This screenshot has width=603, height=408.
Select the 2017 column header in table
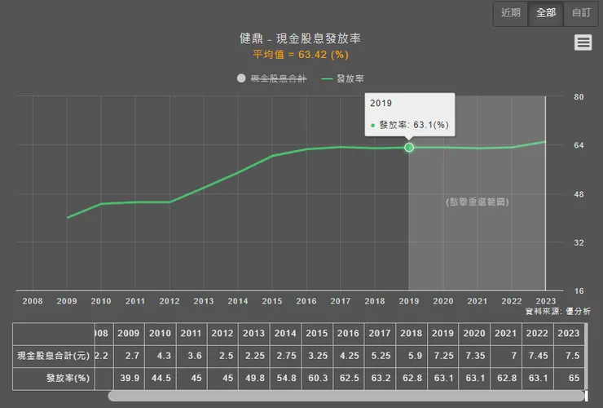click(x=381, y=334)
